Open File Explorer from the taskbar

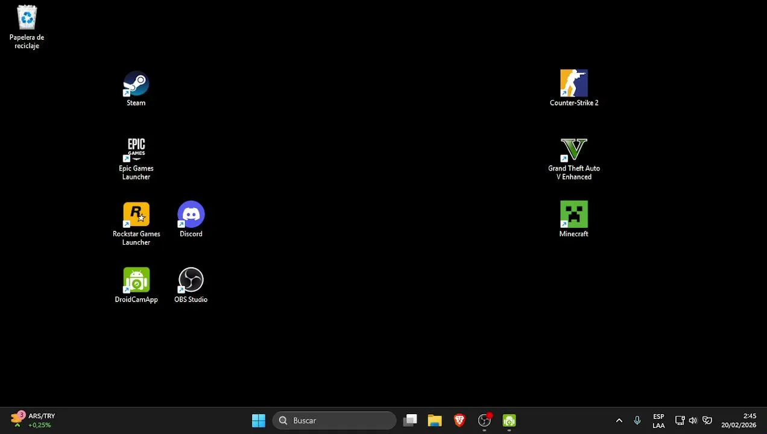tap(435, 421)
